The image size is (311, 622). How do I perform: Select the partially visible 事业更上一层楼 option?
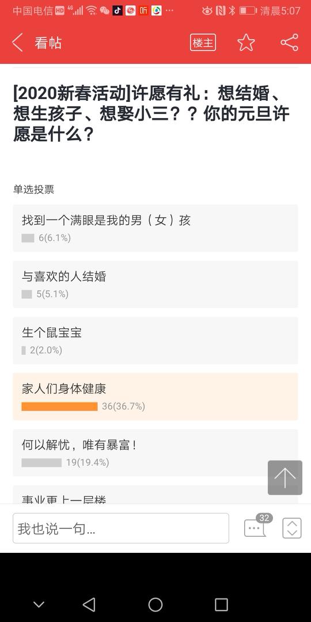(155, 495)
